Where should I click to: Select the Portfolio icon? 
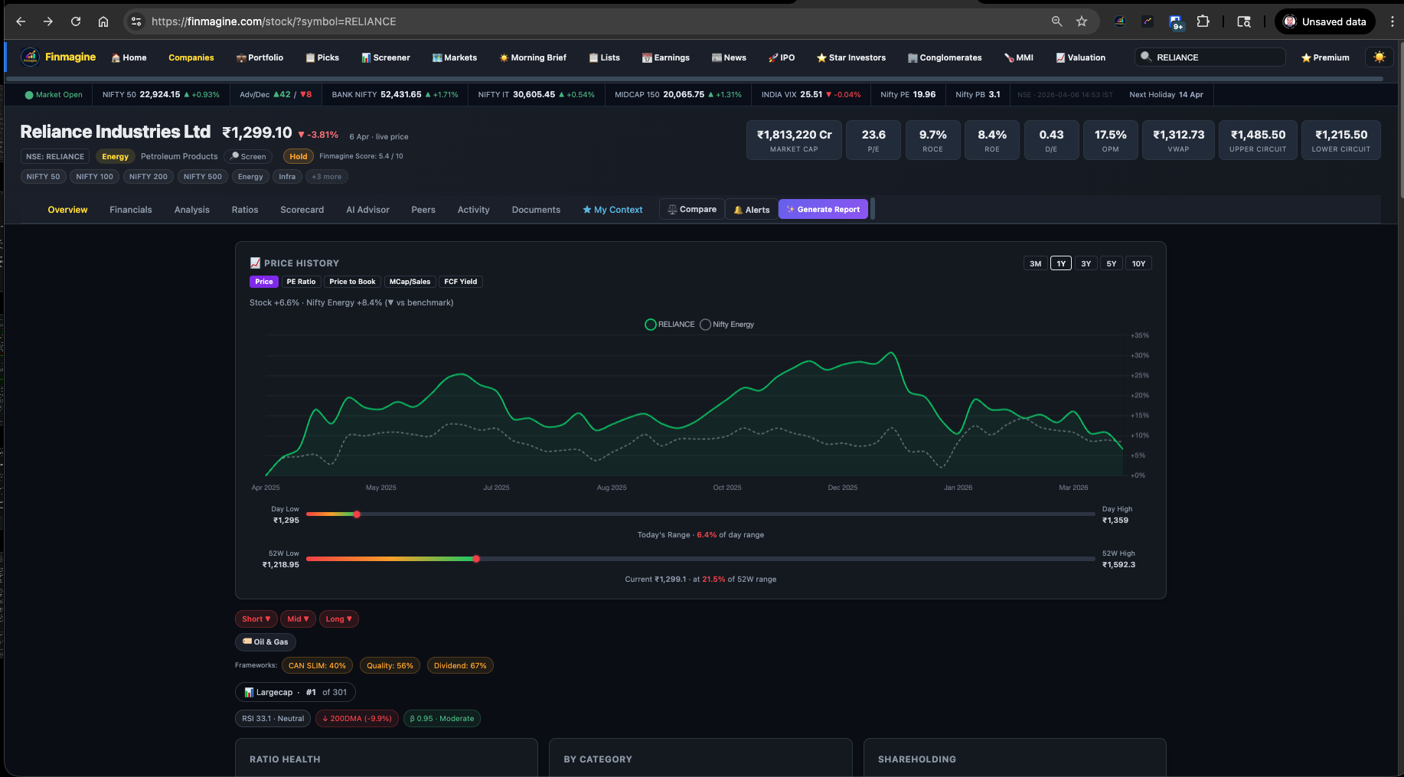pos(243,57)
